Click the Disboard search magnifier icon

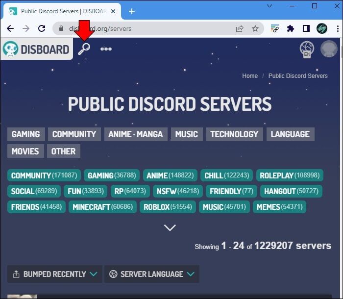click(x=84, y=49)
